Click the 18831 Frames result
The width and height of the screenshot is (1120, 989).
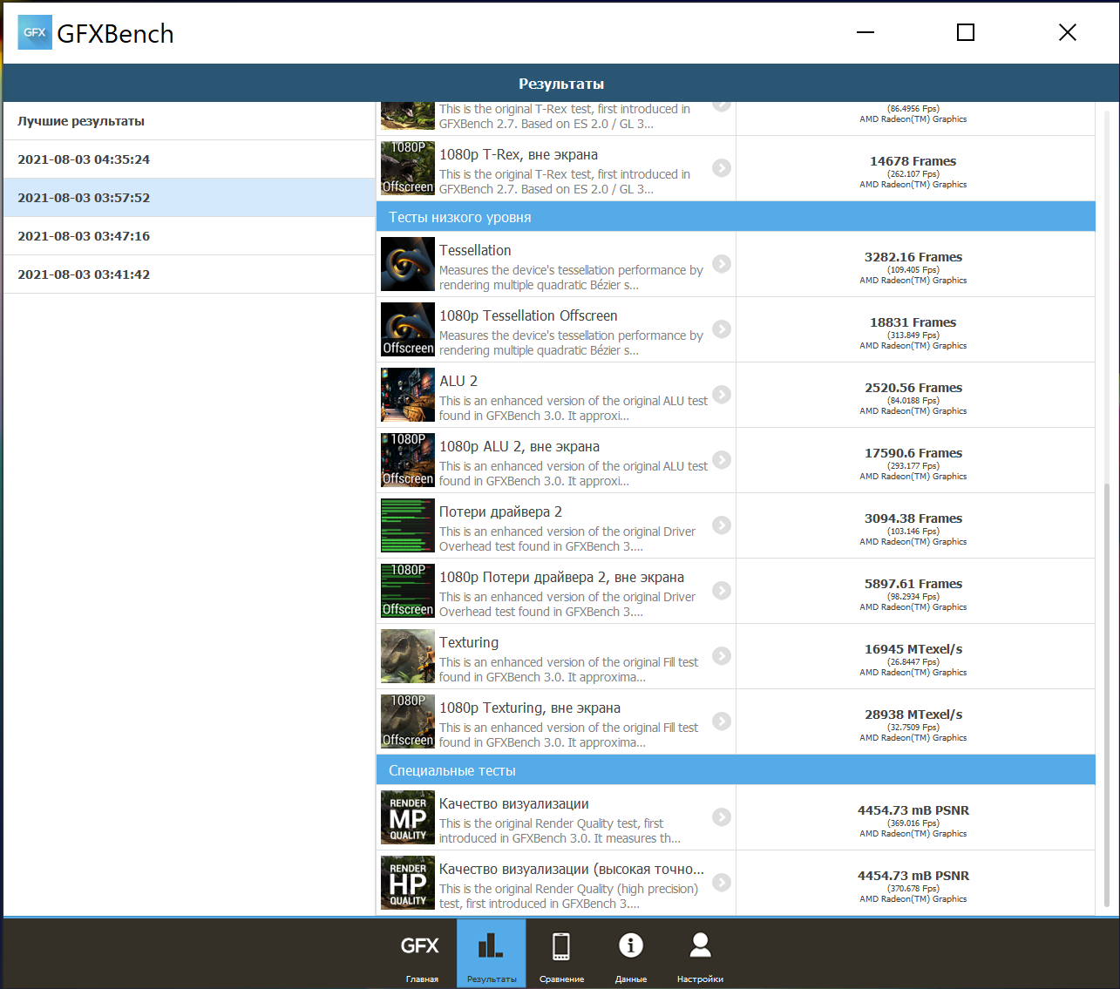pos(913,322)
